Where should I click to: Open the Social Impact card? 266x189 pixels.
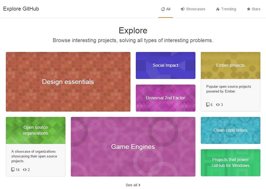click(x=165, y=65)
